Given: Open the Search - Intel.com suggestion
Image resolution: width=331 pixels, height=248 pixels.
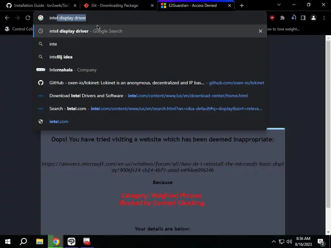Looking at the screenshot, I should point(150,108).
